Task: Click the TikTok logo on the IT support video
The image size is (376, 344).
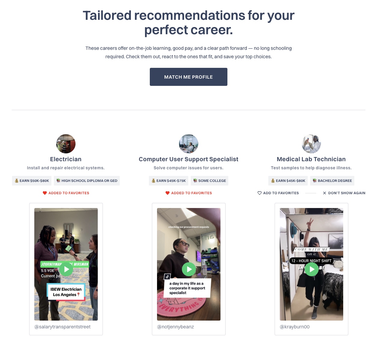Action: pos(167,276)
